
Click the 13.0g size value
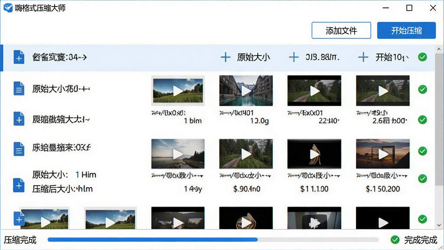[259, 121]
